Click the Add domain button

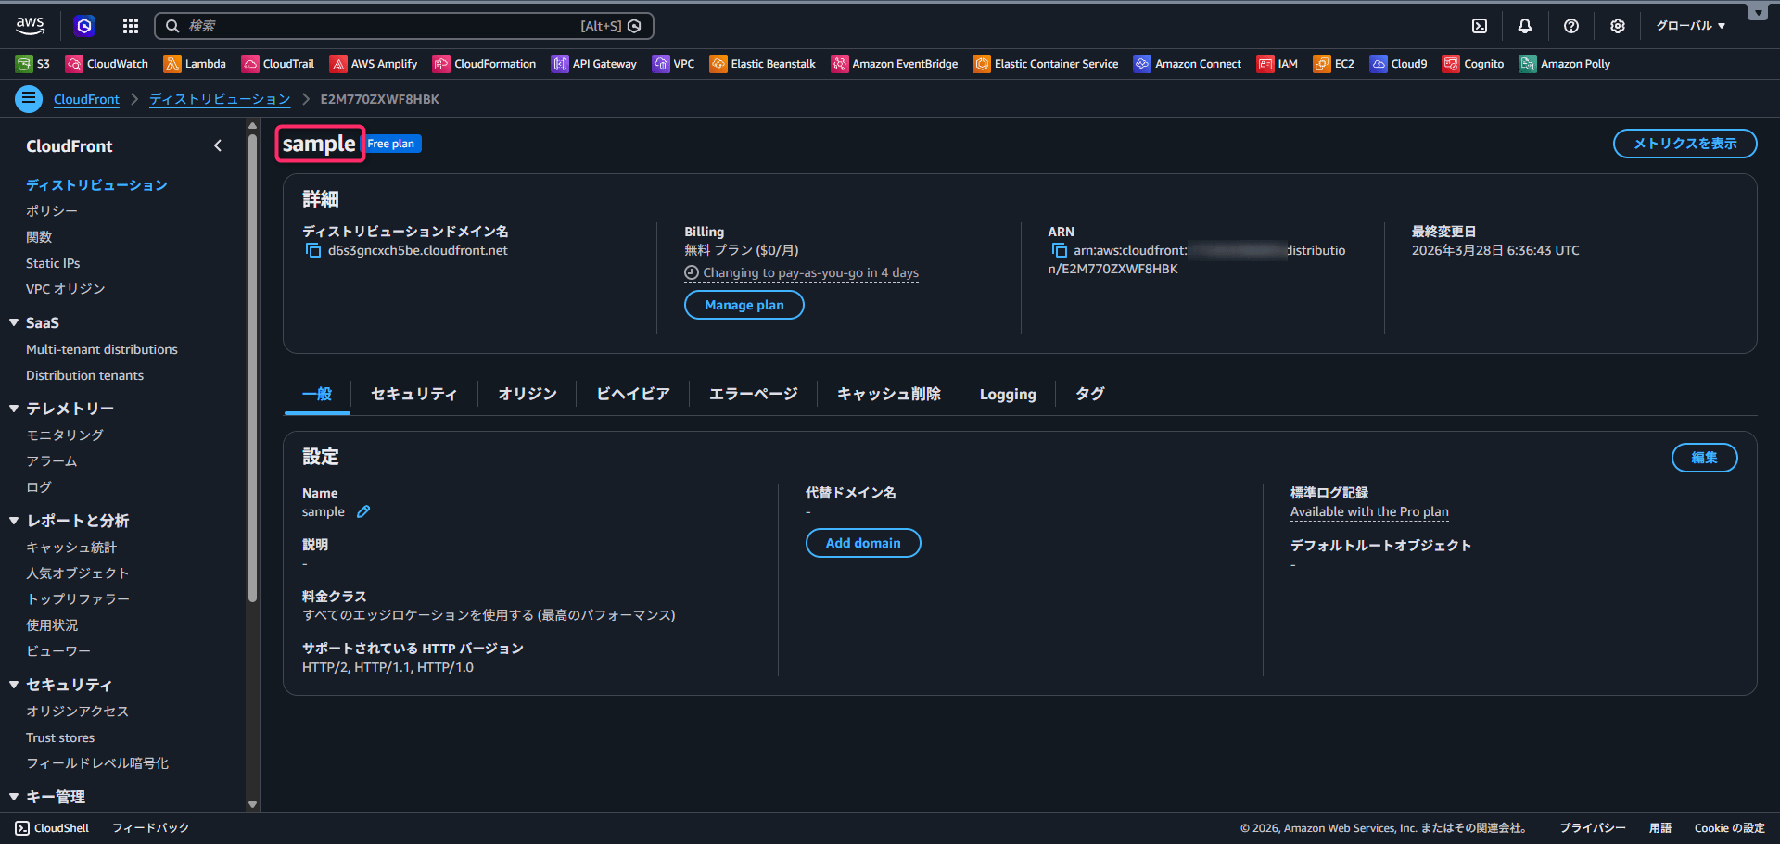pos(862,543)
